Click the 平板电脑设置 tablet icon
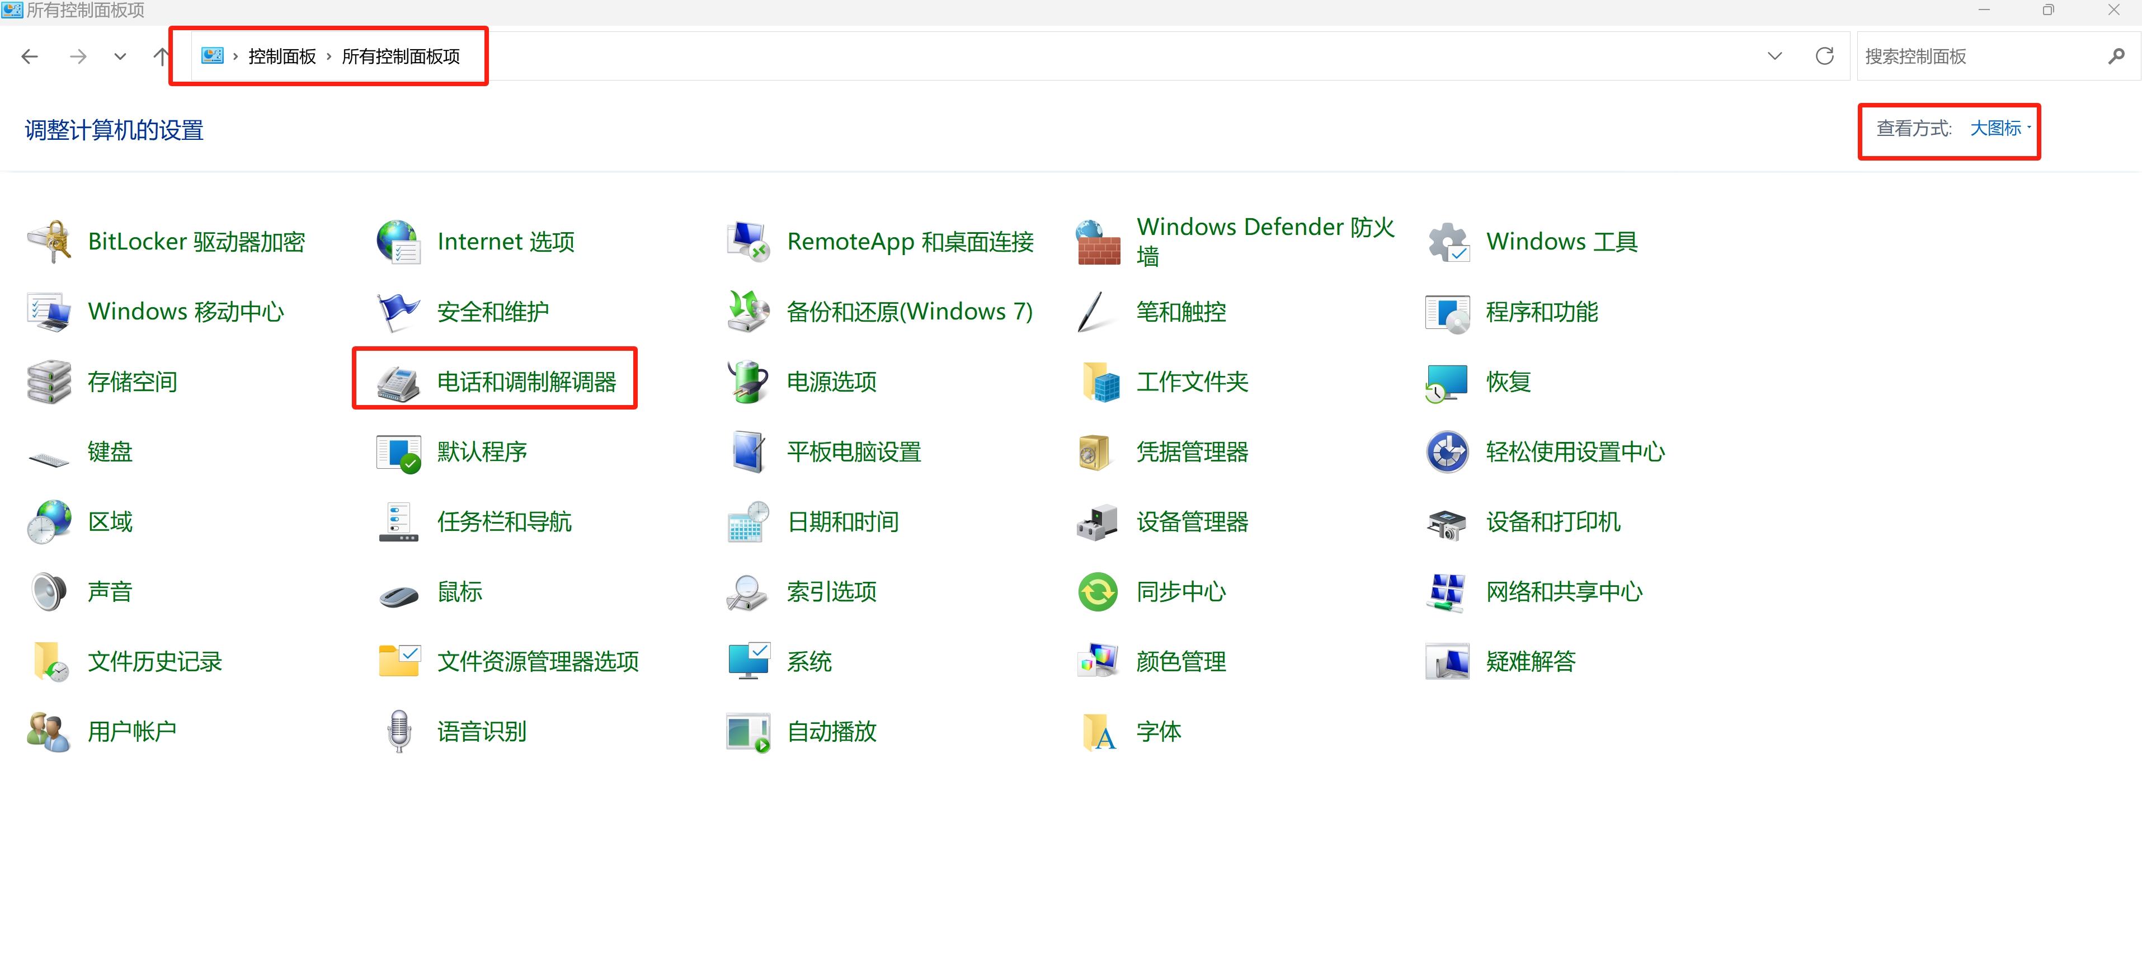2142x960 pixels. [x=748, y=451]
